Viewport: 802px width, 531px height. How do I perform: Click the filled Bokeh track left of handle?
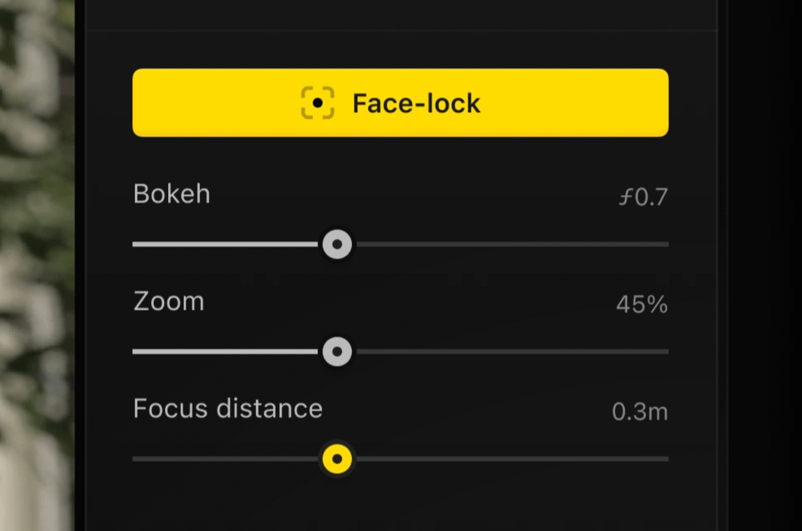(223, 244)
